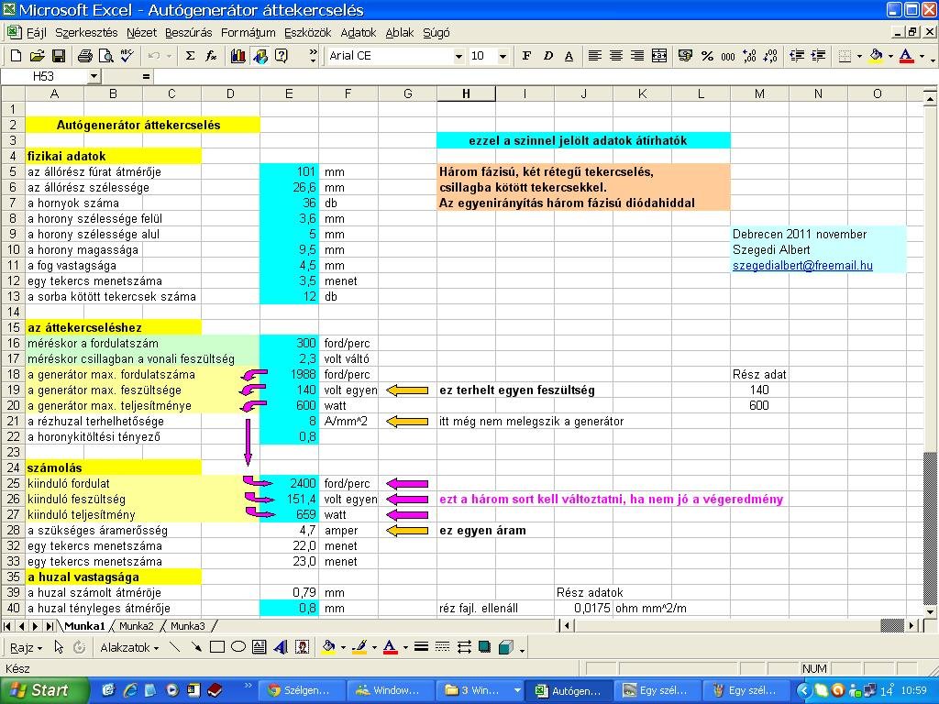Apply Fill Color paint bucket in Drawing toolbar
The height and width of the screenshot is (704, 939).
click(x=328, y=647)
